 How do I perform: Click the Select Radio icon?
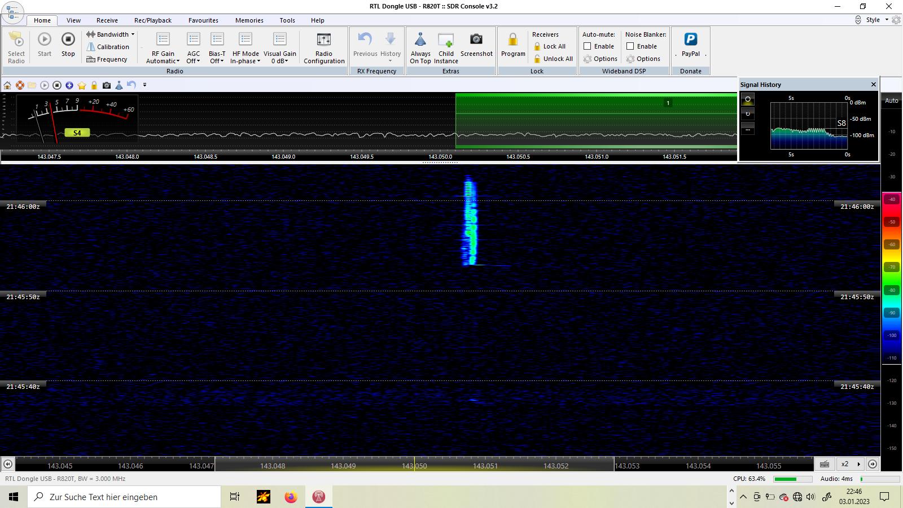pos(16,46)
